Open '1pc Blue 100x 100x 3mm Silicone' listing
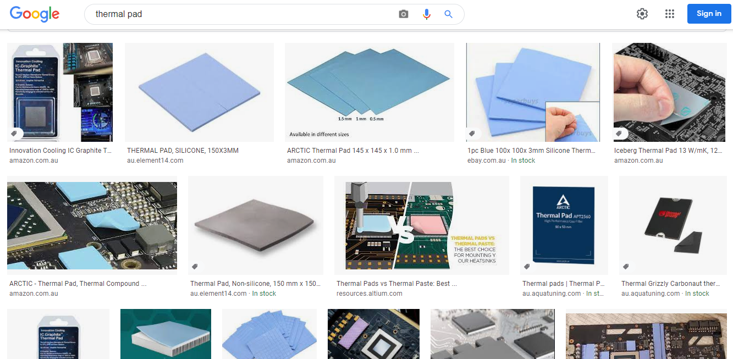Screen dimensions: 733x359 pos(532,151)
